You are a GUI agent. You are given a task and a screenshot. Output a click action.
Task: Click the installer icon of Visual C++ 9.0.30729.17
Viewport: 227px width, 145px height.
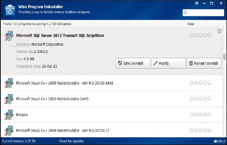[9, 130]
